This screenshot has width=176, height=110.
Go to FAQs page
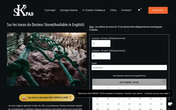click(x=113, y=10)
